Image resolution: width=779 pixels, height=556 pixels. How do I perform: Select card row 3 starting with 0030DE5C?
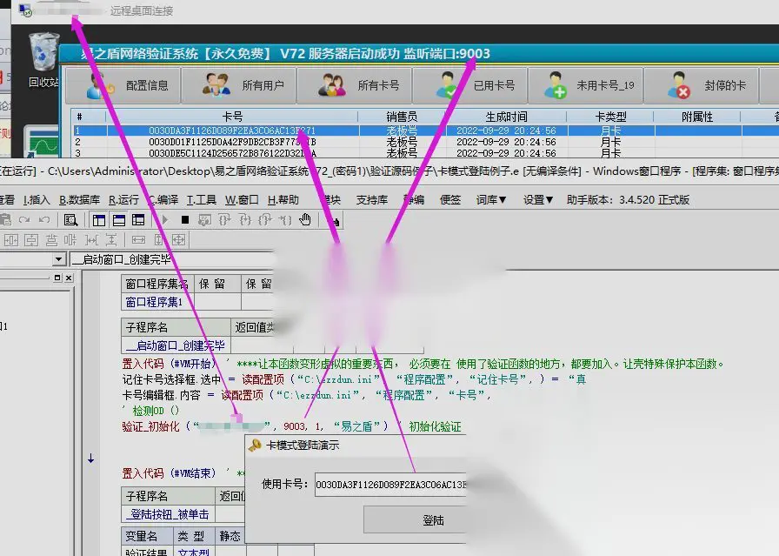[x=425, y=152]
